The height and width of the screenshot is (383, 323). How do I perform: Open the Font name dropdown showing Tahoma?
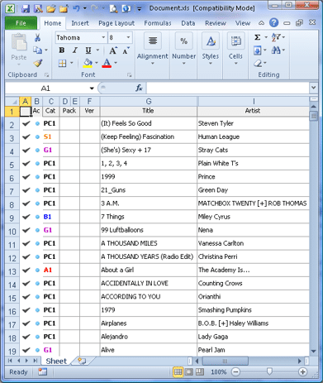pos(103,37)
